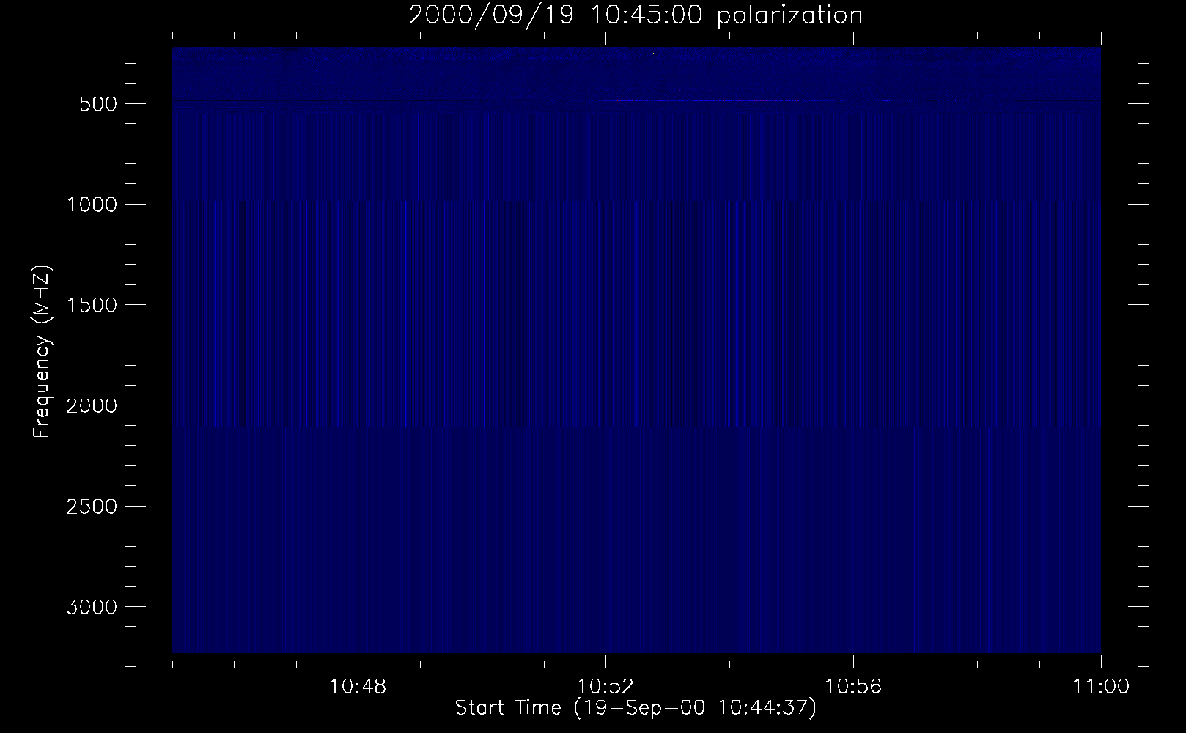Click the 10:48 time tick label
This screenshot has height=733, width=1186.
pos(358,687)
